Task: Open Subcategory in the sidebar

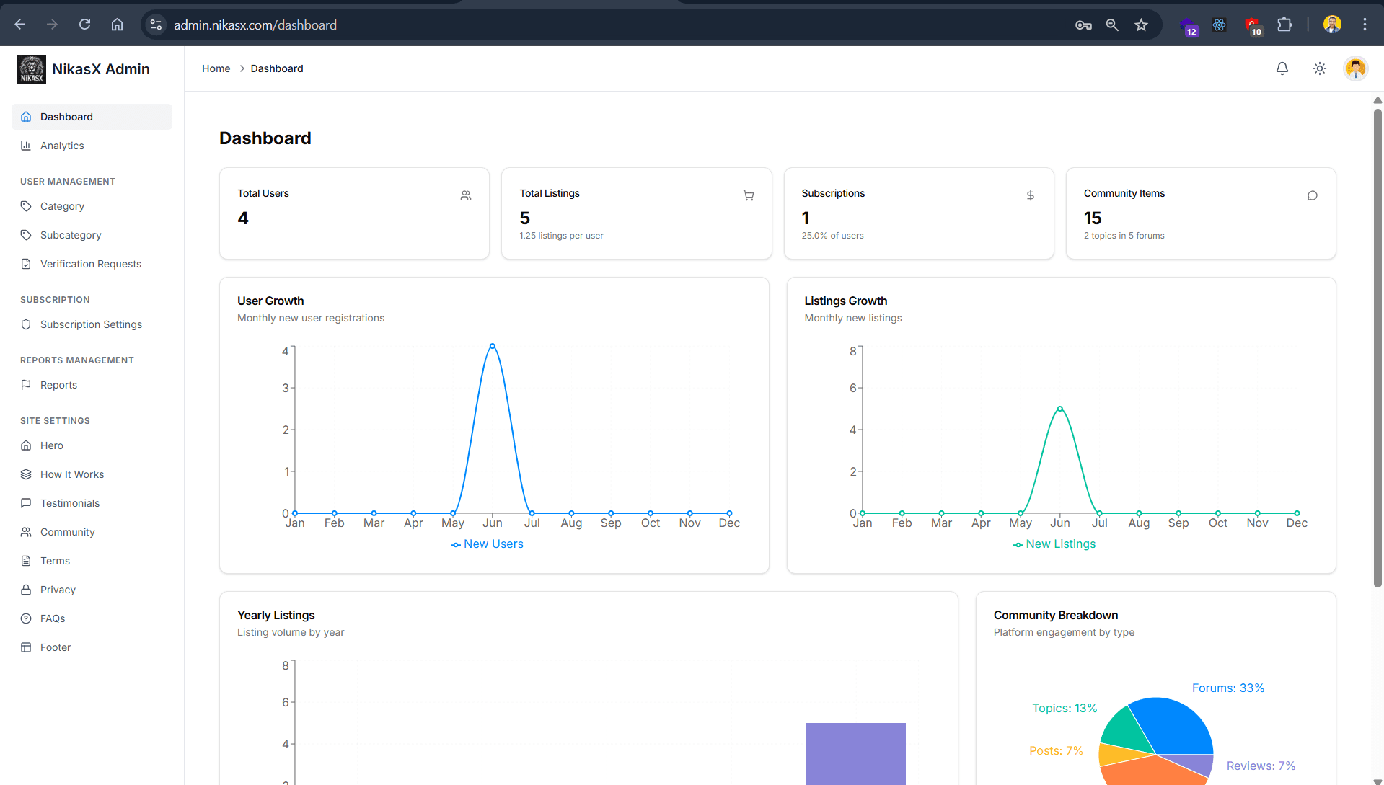Action: [92, 235]
